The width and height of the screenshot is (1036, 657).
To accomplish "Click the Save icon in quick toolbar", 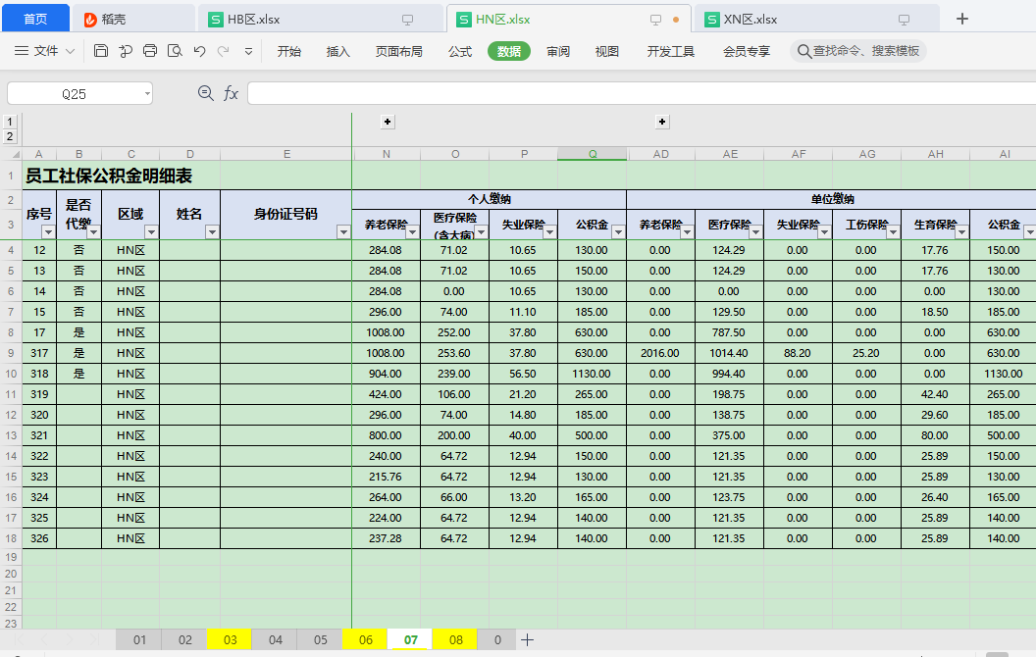I will [x=101, y=51].
